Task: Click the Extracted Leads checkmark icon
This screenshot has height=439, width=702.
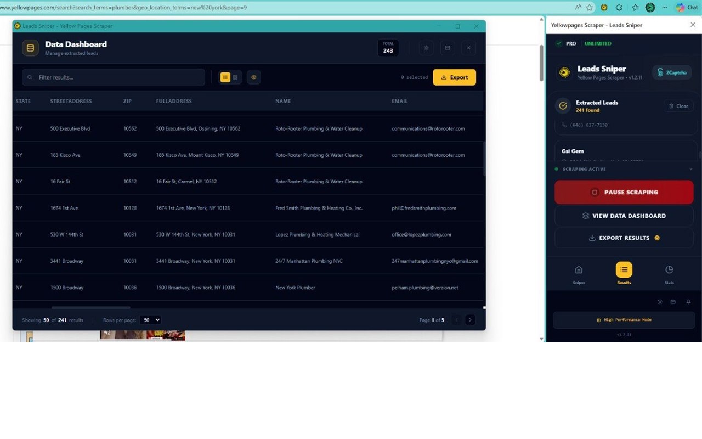Action: [x=563, y=106]
